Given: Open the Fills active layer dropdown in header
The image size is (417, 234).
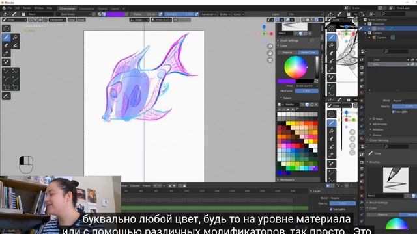Looking at the screenshot, I should click(x=306, y=14).
